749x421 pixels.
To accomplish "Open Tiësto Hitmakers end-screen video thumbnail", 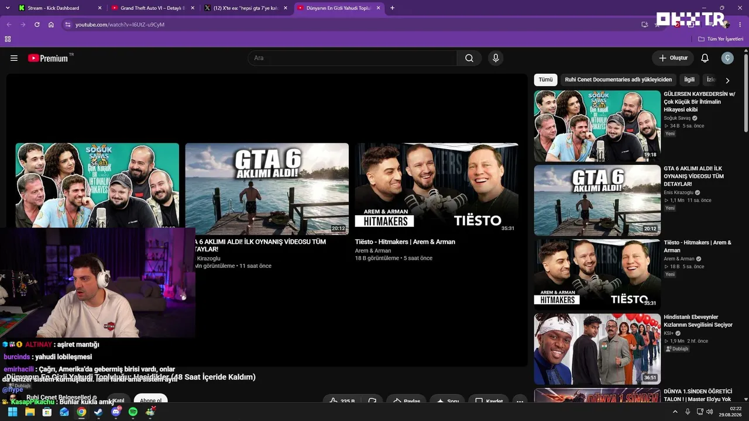I will (437, 189).
